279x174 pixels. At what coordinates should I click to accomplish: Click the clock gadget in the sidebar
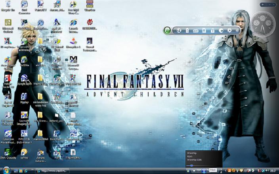pos(263,25)
